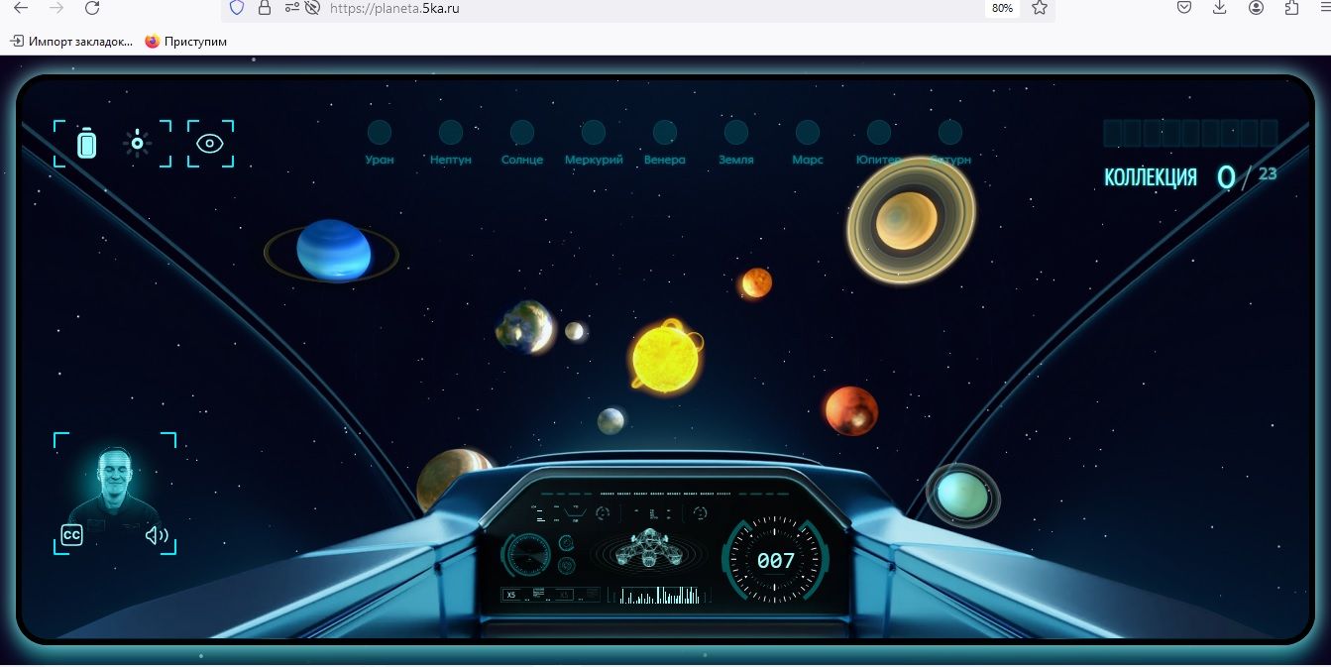Click the ringed Saturn planet
This screenshot has width=1331, height=667.
910,219
